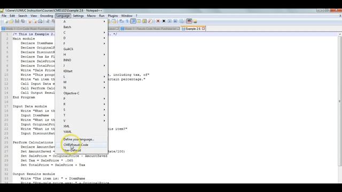This screenshot has height=192, width=342.
Task: Click the "End Program" code line
Action: (x=24, y=97)
